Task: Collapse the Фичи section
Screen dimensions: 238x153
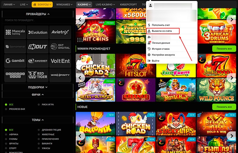Action: [38, 94]
